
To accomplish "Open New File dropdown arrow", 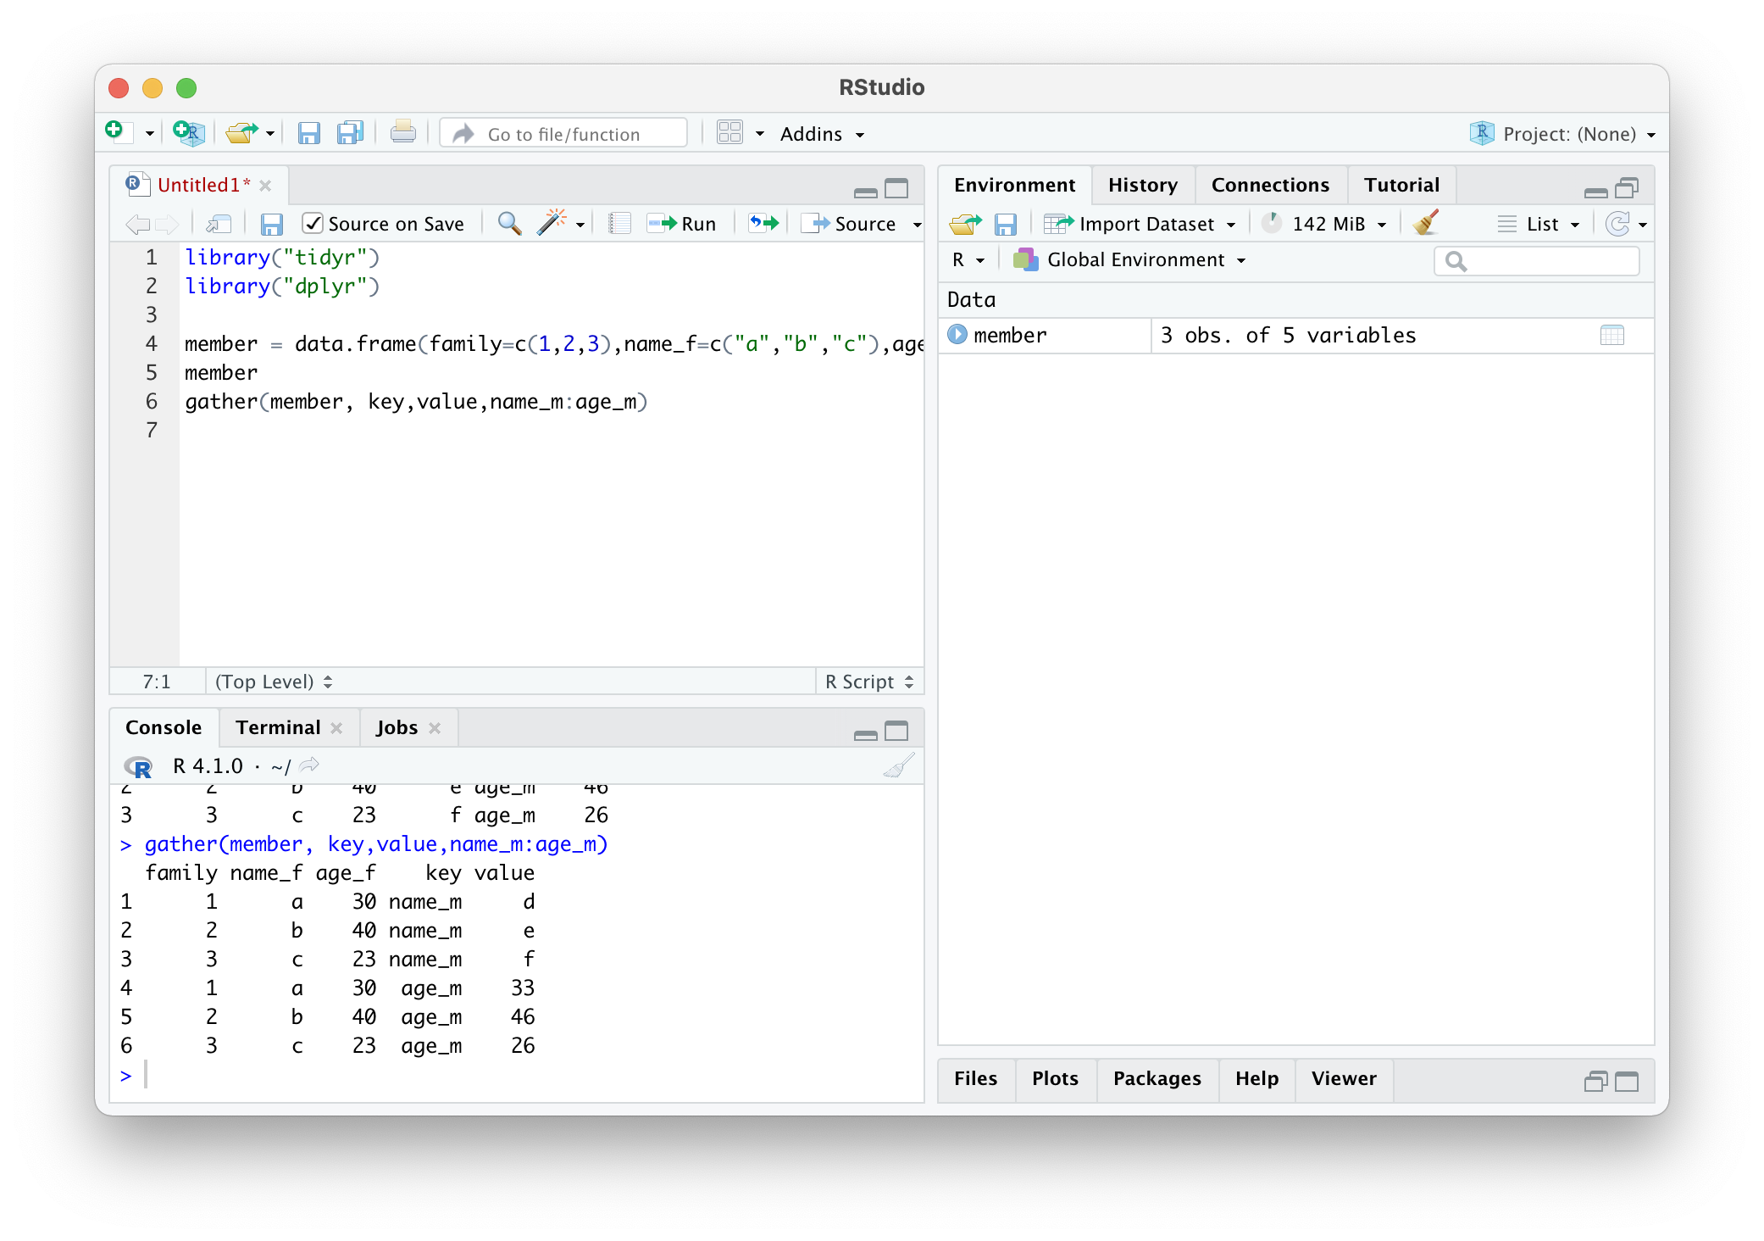I will click(149, 134).
